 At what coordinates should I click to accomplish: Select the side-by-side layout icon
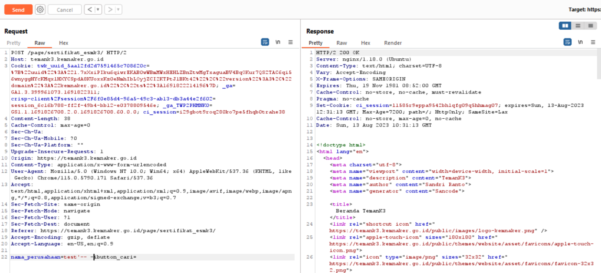pyautogui.click(x=565, y=26)
